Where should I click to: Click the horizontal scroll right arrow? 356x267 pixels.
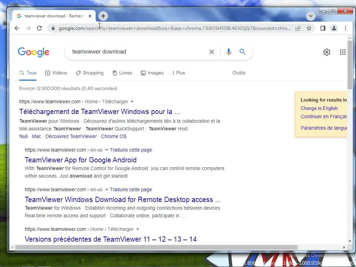click(x=344, y=247)
